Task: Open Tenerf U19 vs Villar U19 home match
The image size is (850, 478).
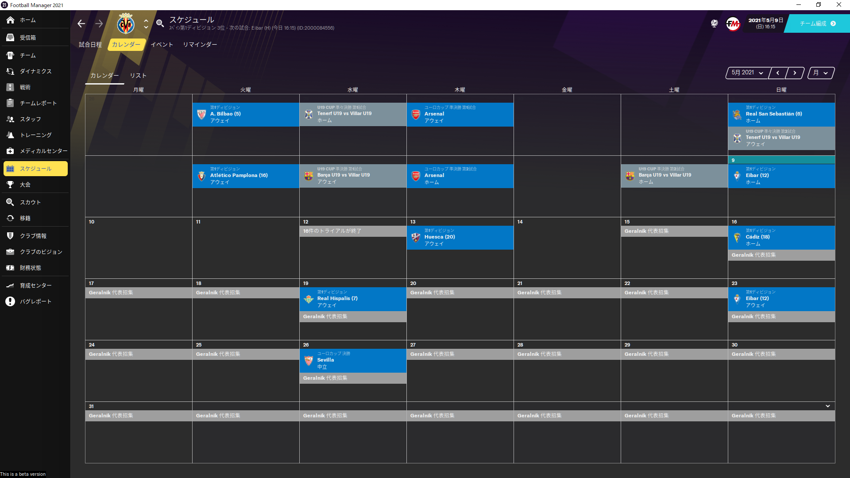Action: tap(353, 115)
